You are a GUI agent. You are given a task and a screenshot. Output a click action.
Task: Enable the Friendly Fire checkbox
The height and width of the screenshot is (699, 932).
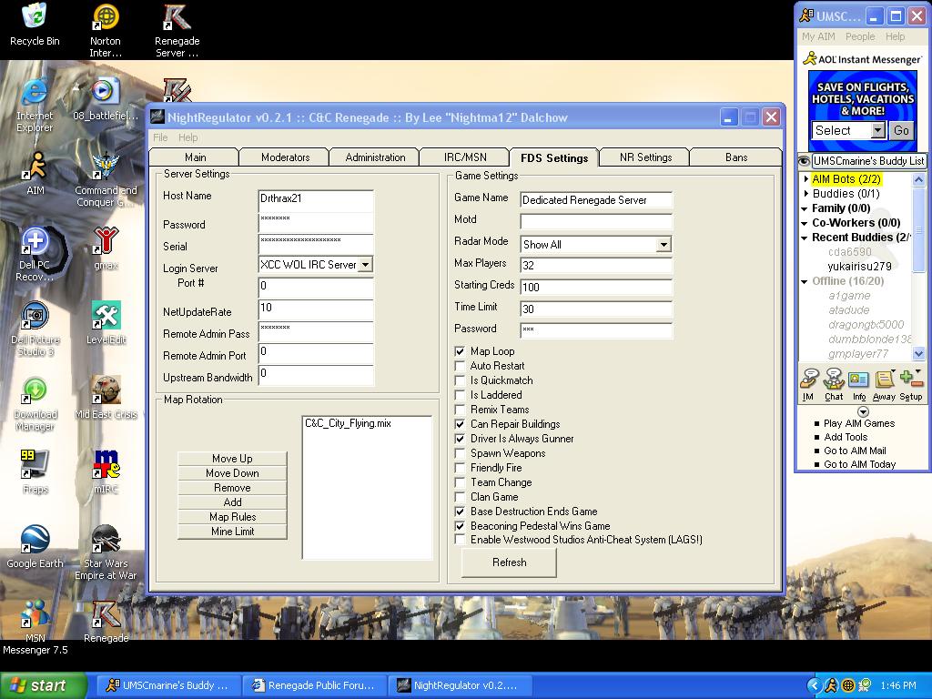[x=461, y=468]
